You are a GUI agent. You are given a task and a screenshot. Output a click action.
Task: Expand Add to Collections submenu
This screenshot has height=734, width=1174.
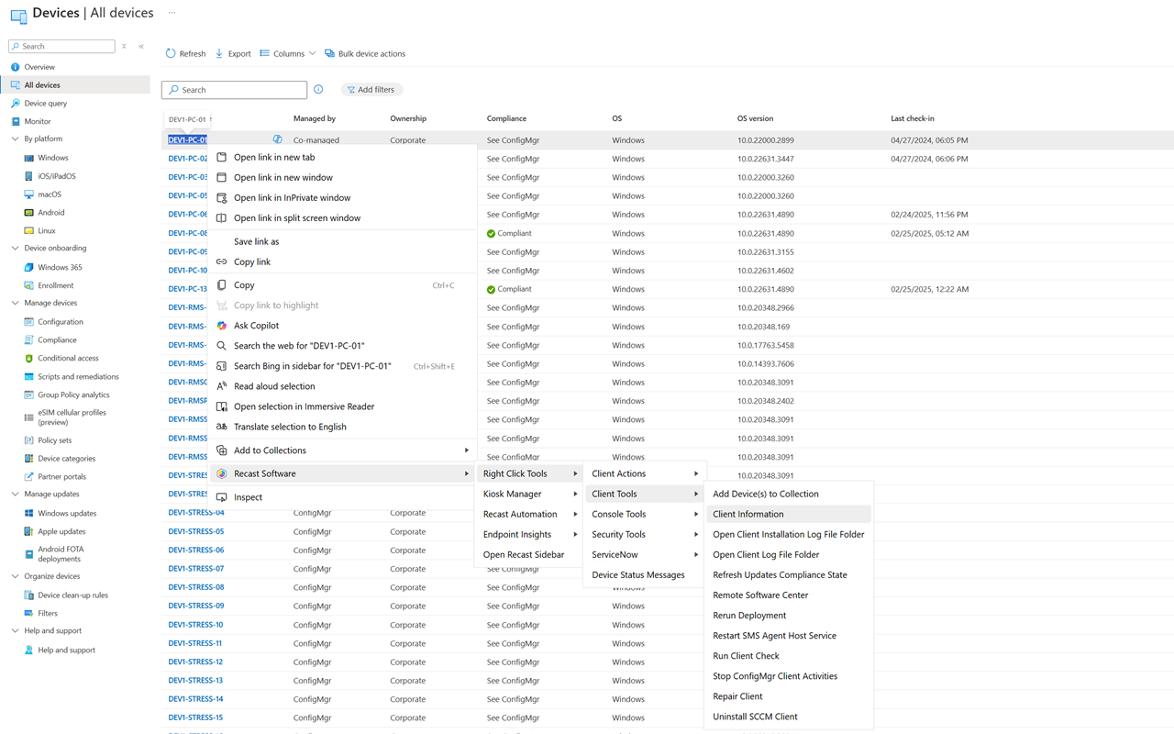344,450
